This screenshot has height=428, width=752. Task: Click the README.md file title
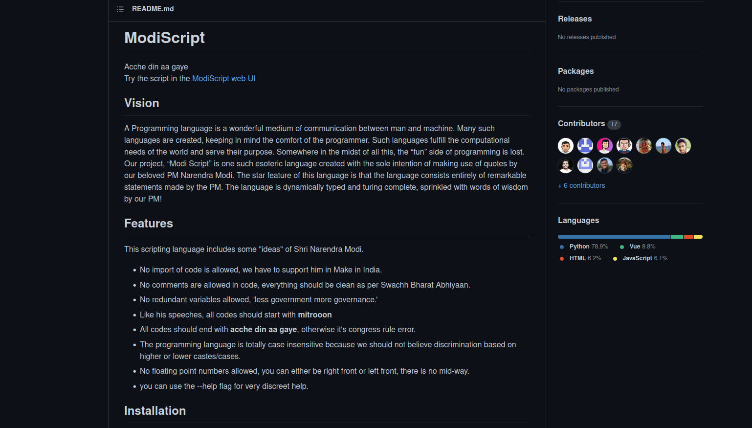click(153, 9)
